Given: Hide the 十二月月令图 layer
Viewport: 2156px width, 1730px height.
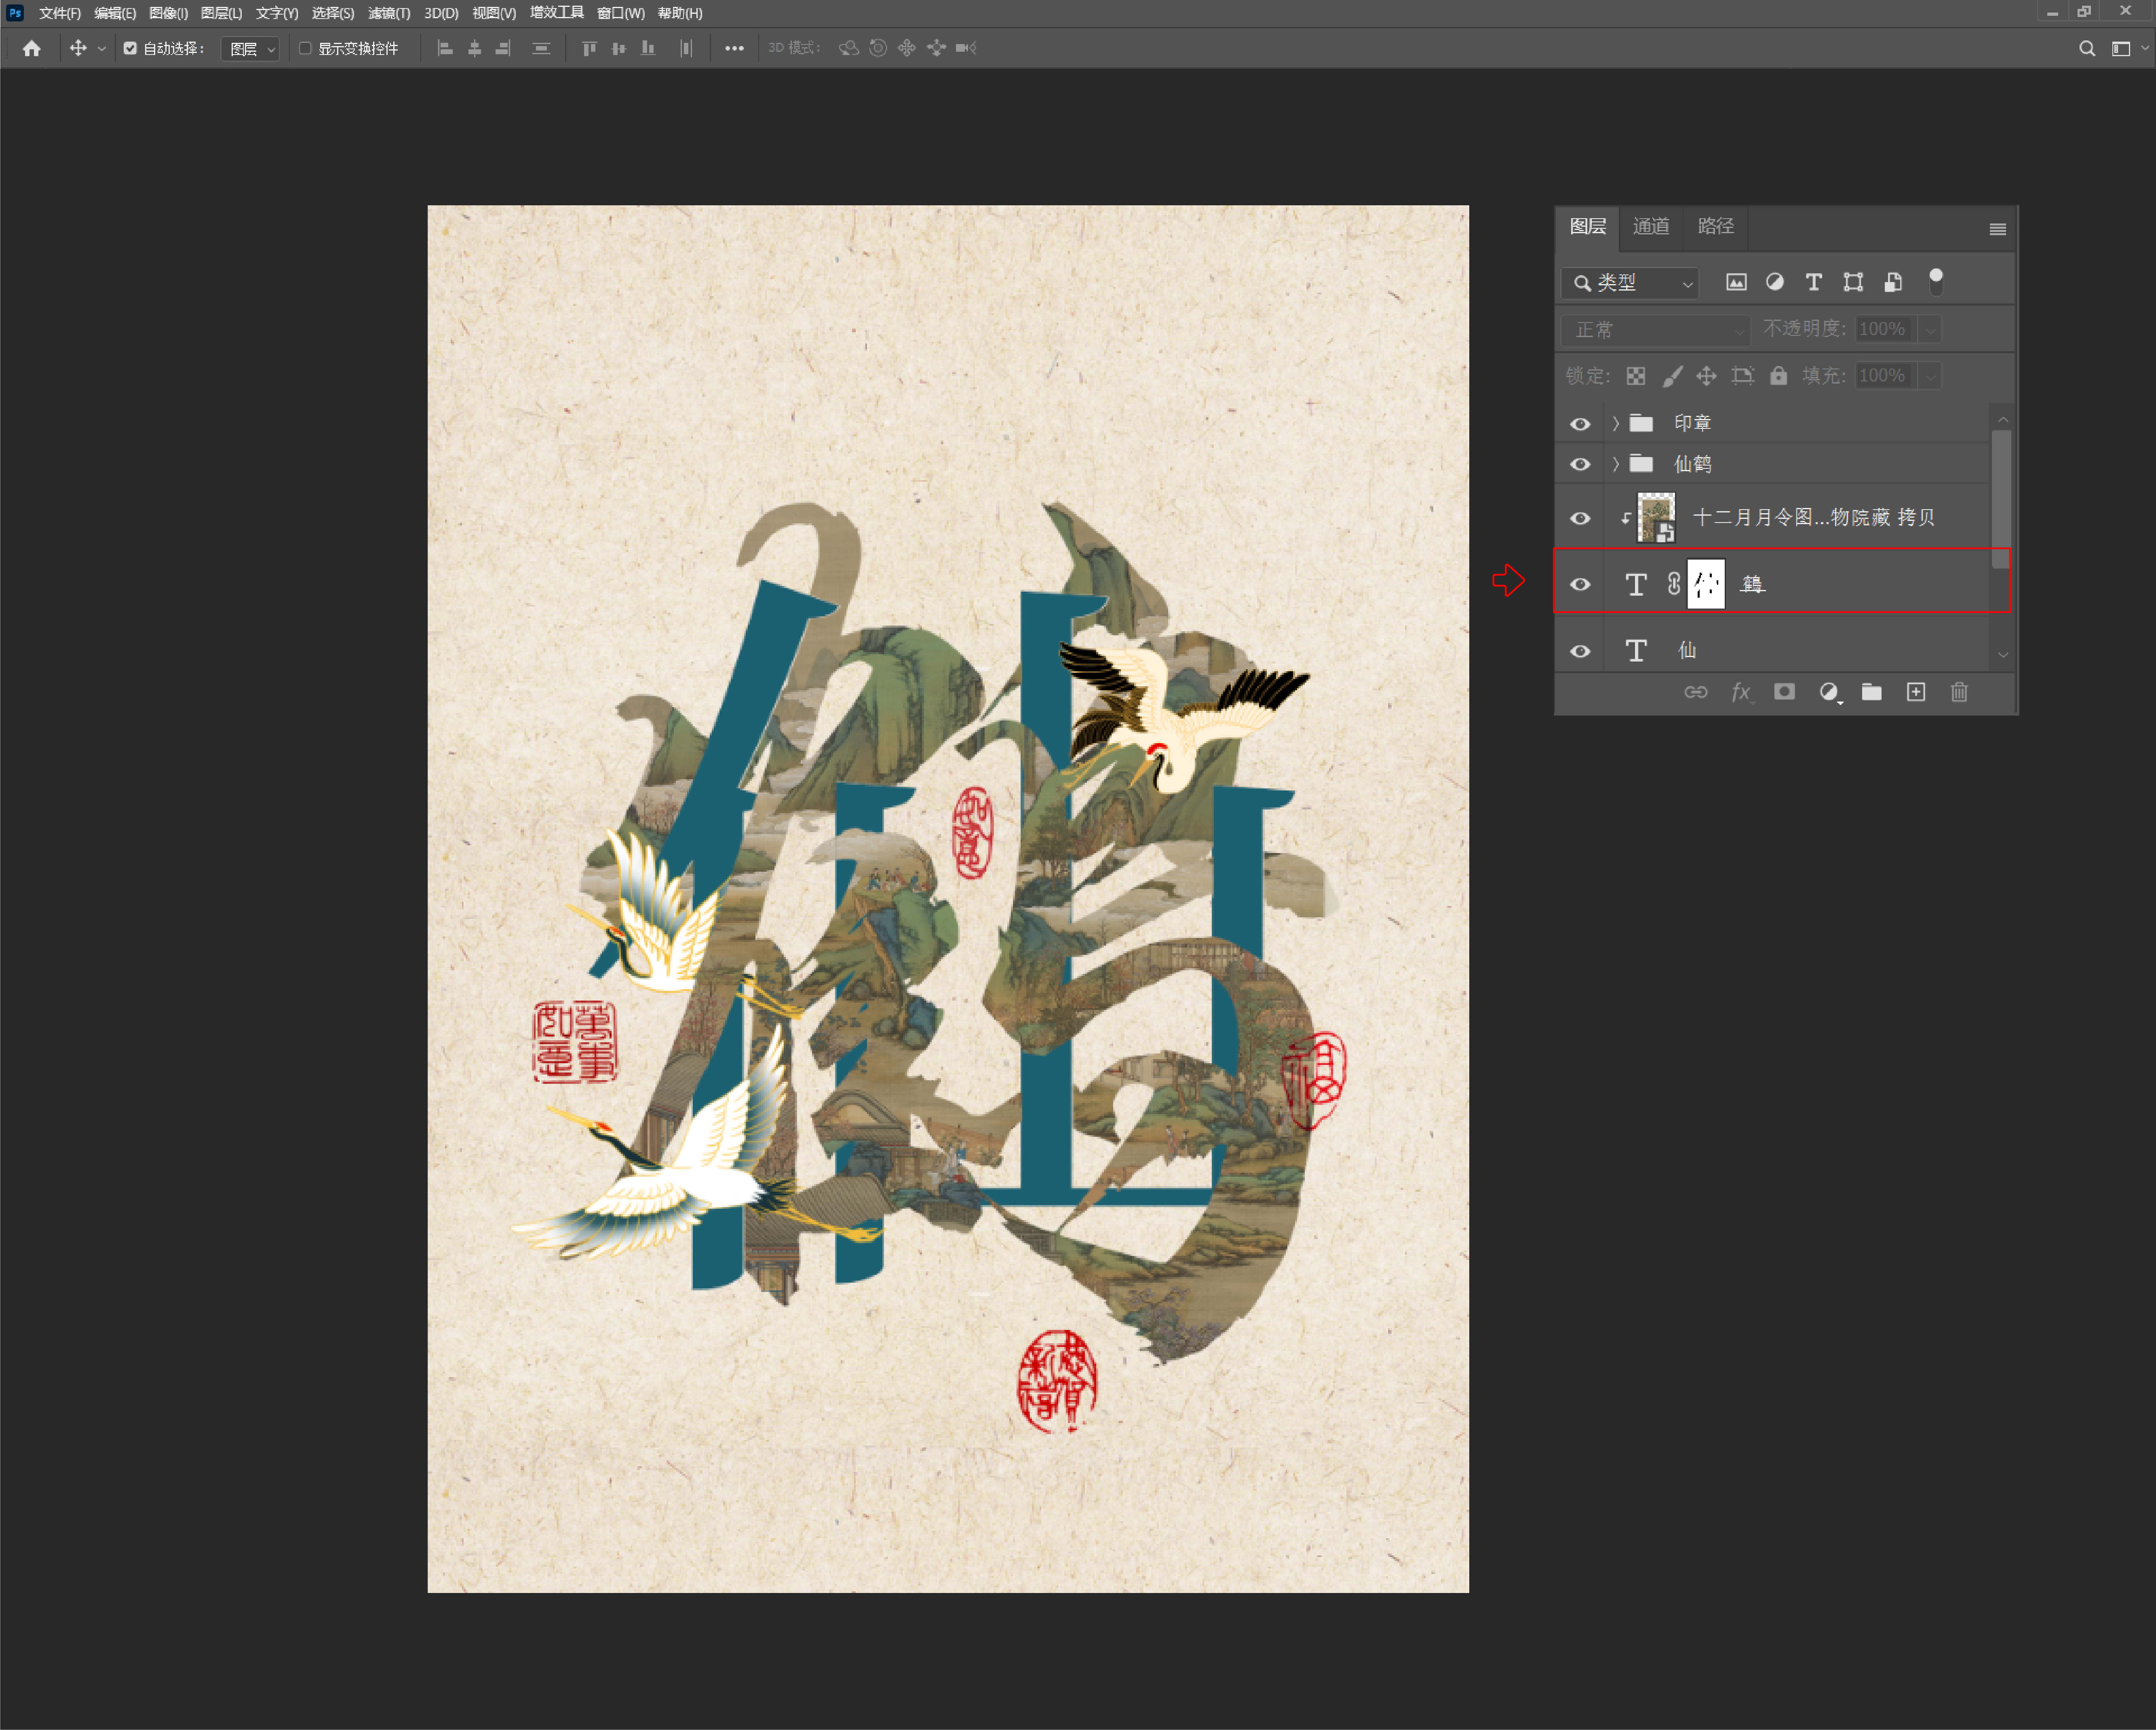Looking at the screenshot, I should [x=1580, y=518].
